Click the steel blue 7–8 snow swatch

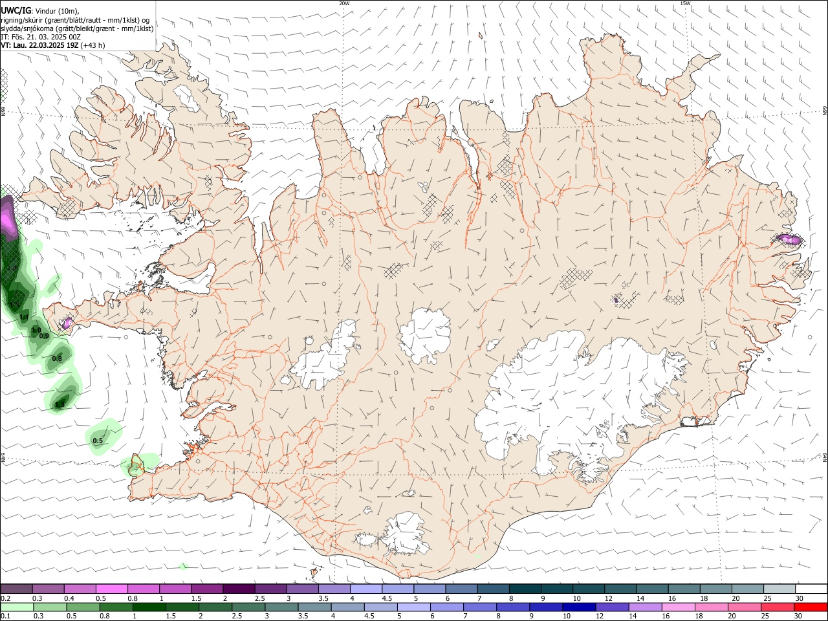click(x=492, y=589)
